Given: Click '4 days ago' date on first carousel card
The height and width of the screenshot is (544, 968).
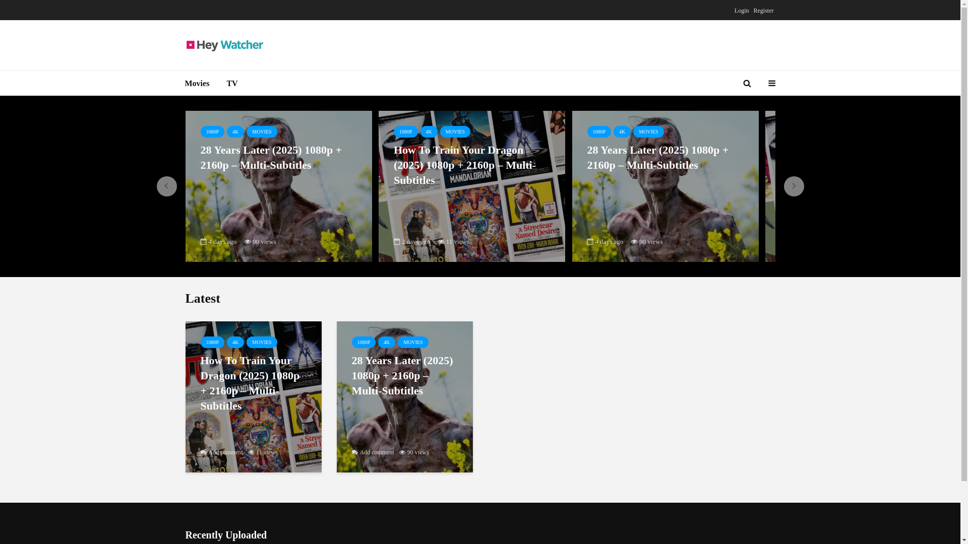Looking at the screenshot, I should (218, 242).
